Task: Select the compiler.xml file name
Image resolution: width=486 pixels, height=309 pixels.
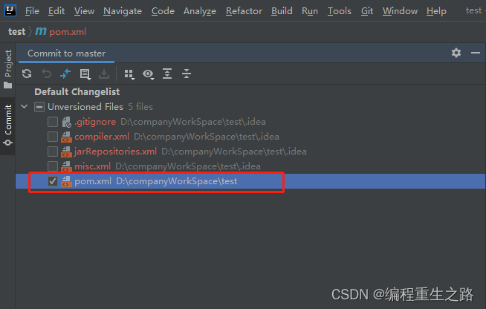Action: click(x=102, y=137)
